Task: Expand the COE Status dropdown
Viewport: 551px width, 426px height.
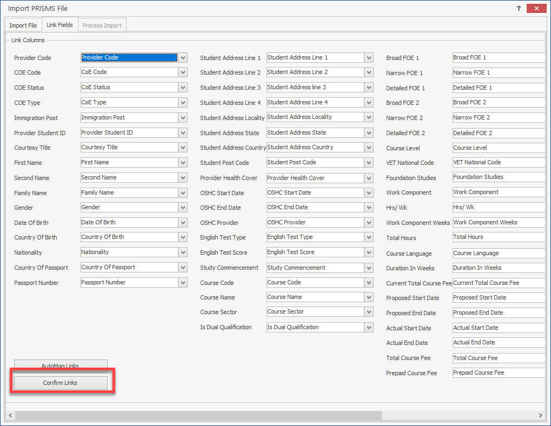Action: (x=183, y=88)
